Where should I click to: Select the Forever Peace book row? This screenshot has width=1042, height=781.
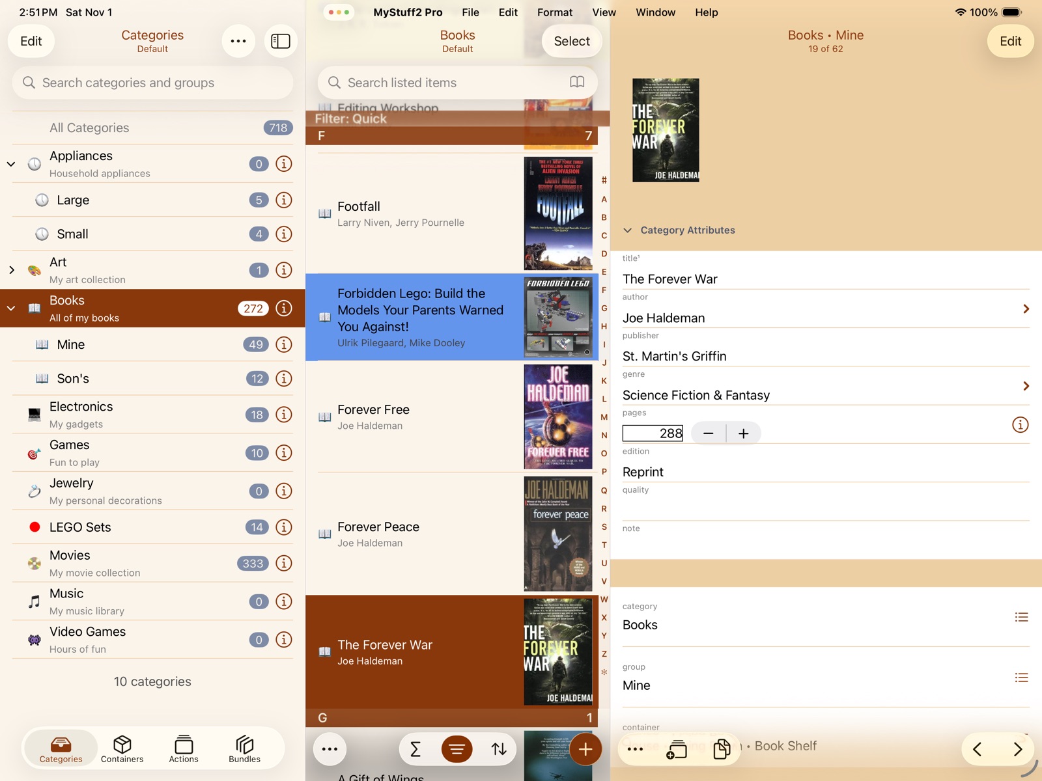coord(451,534)
